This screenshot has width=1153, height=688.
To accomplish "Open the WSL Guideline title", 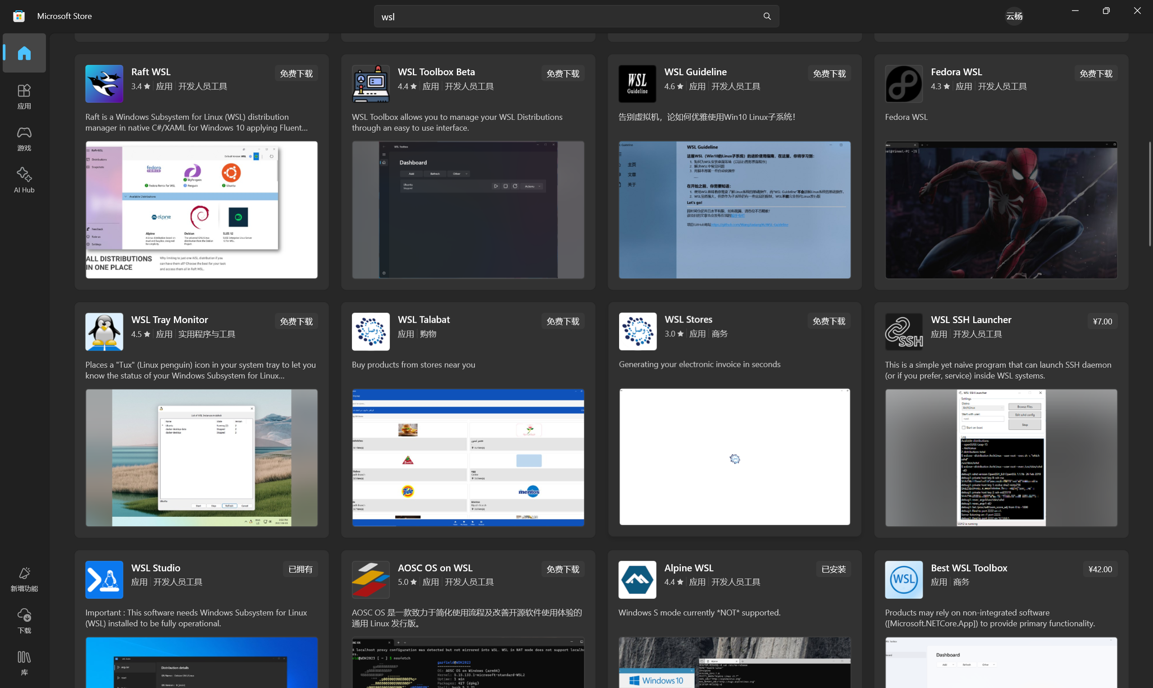I will tap(695, 72).
